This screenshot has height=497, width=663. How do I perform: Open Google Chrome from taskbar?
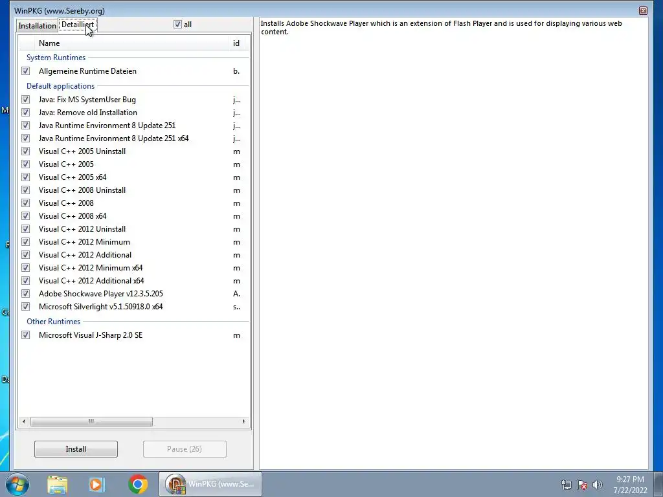pos(138,484)
